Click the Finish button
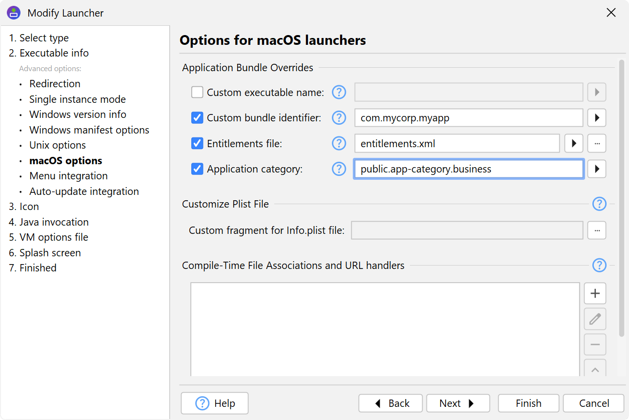Screen dimensions: 629x420 [528, 403]
